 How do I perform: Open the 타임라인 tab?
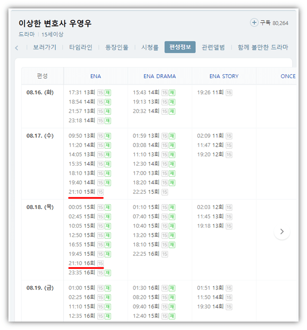(x=81, y=47)
